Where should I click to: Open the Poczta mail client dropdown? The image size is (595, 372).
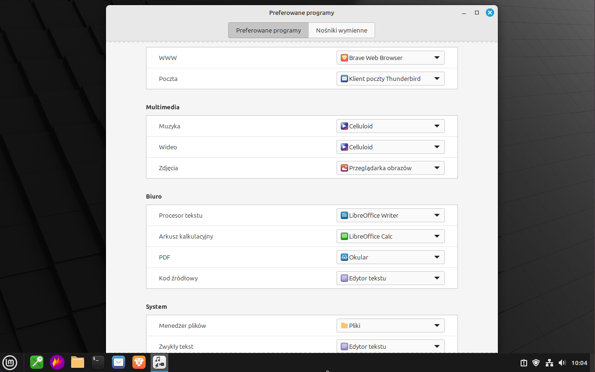(390, 79)
